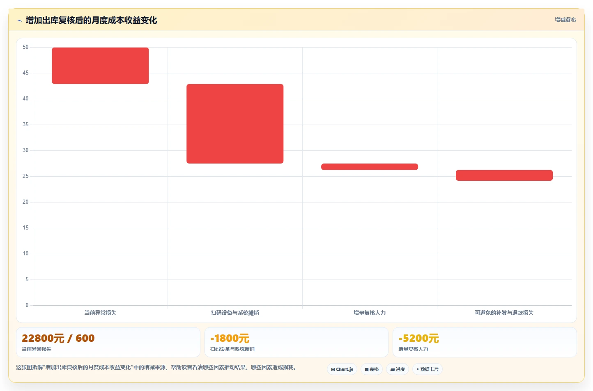Click the 增量复核人力 thin red bar
The image size is (593, 391).
370,167
